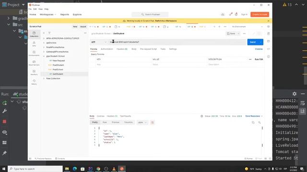Open the HTTP method GET dropdown

pyautogui.click(x=99, y=42)
